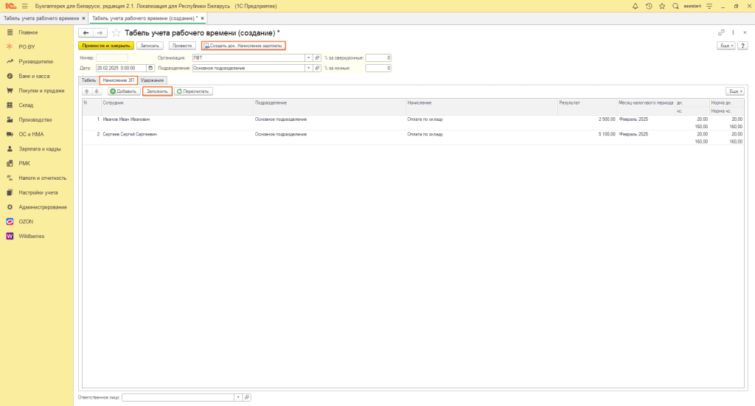
Task: Switch to the Начисление ЗП tab
Action: [119, 80]
